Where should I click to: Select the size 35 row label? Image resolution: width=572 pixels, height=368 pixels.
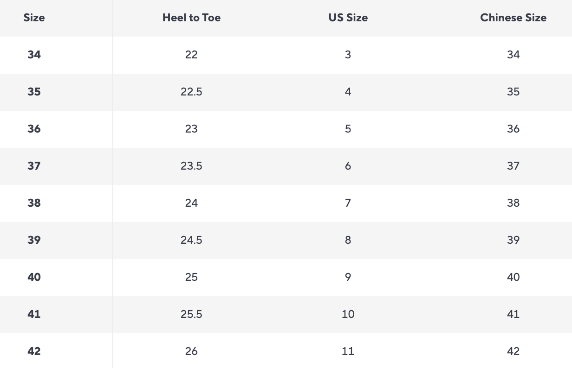point(34,92)
